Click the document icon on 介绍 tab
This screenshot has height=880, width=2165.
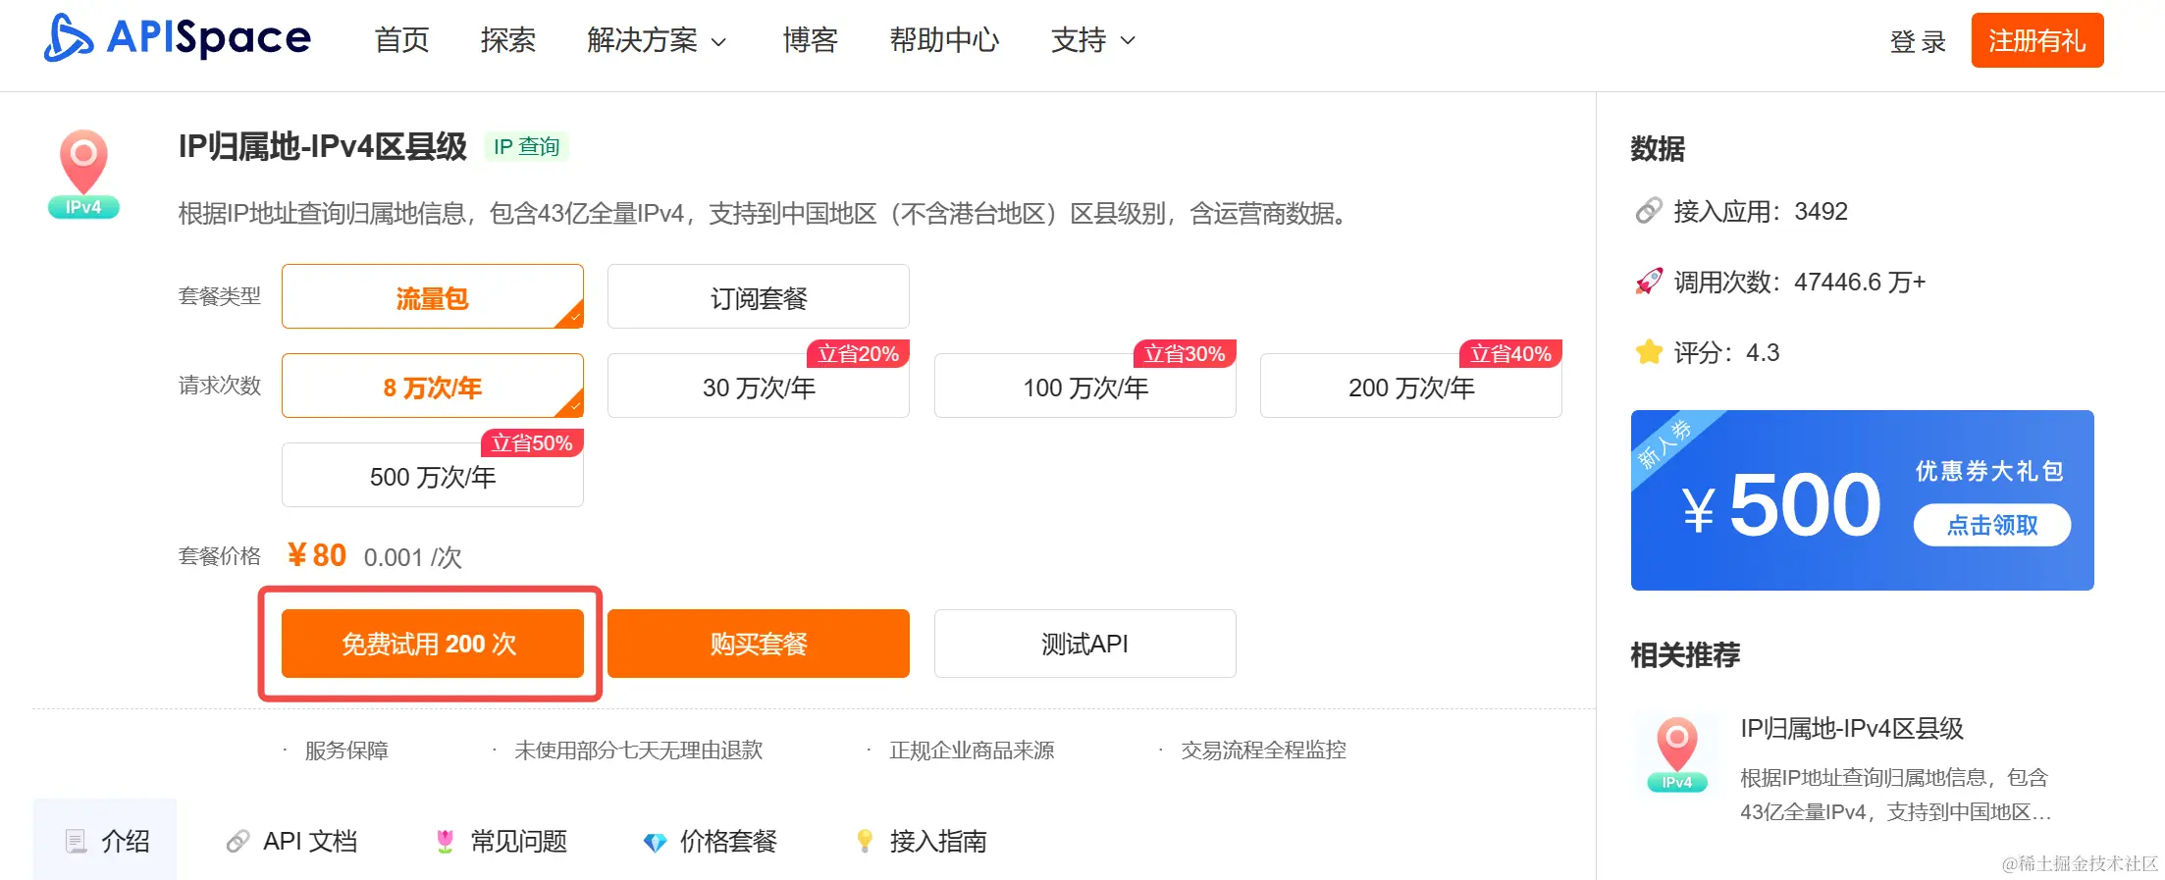76,841
